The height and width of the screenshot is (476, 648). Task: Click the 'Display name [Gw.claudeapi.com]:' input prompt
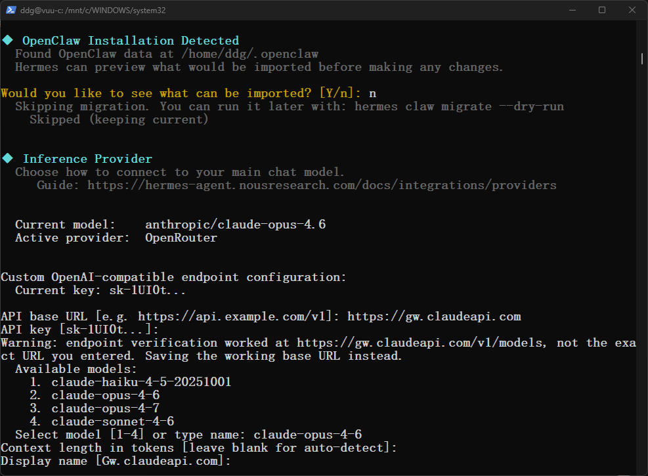tap(116, 461)
